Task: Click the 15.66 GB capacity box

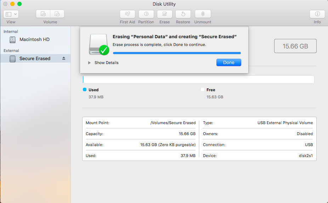Action: (295, 46)
